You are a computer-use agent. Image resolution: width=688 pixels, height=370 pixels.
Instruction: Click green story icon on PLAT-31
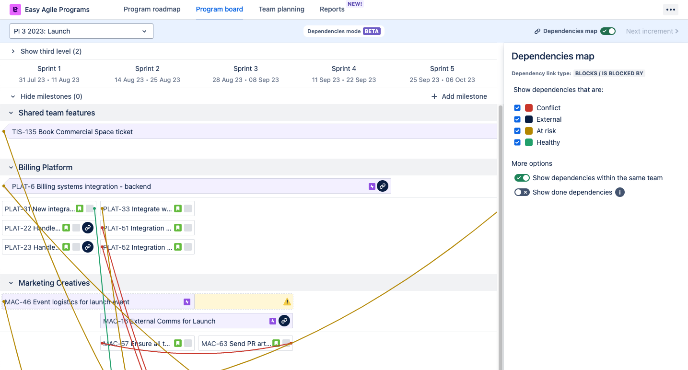(x=80, y=208)
